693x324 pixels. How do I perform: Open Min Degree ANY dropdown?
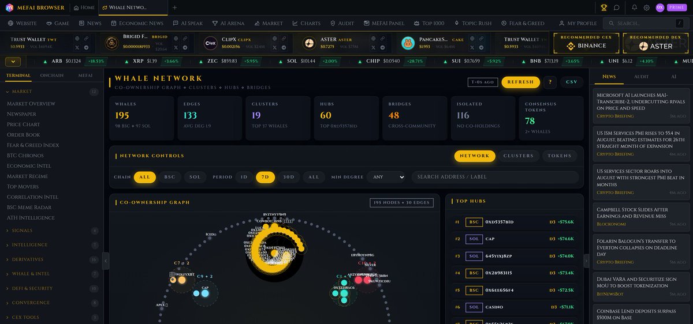[x=388, y=177]
